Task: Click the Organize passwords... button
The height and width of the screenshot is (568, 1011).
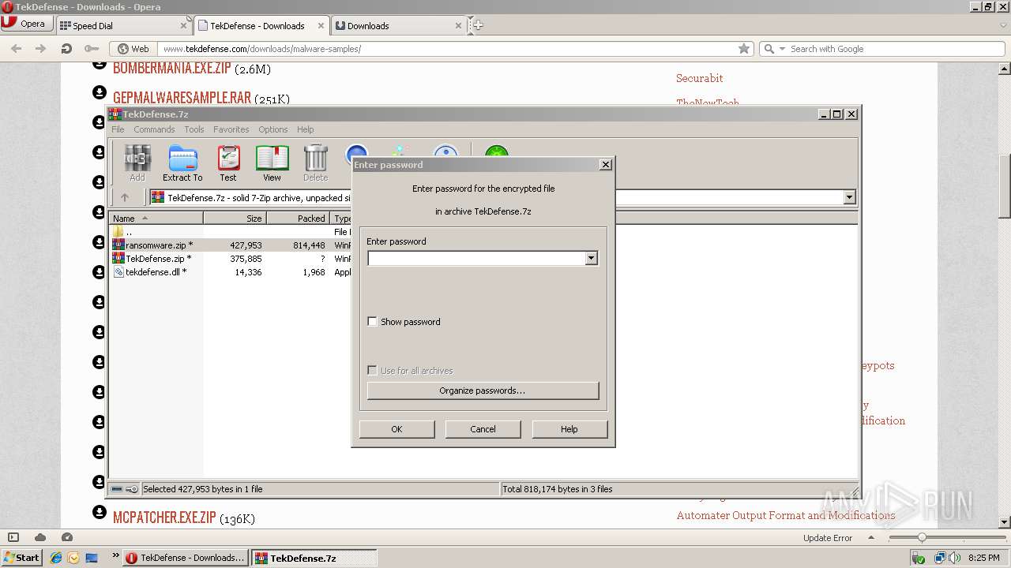Action: coord(483,390)
